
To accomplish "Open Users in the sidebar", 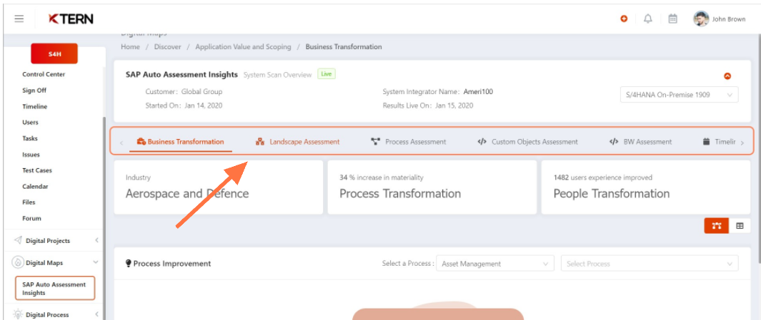I will click(x=30, y=123).
